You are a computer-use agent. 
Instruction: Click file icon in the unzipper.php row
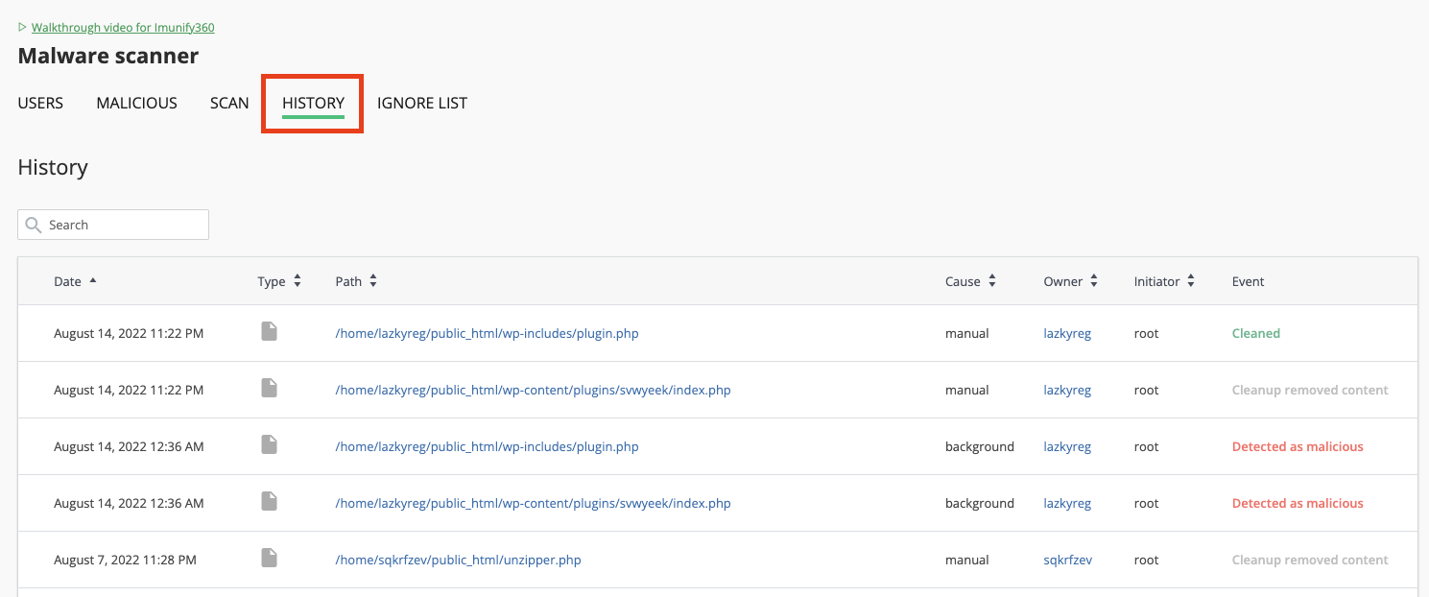pos(270,558)
